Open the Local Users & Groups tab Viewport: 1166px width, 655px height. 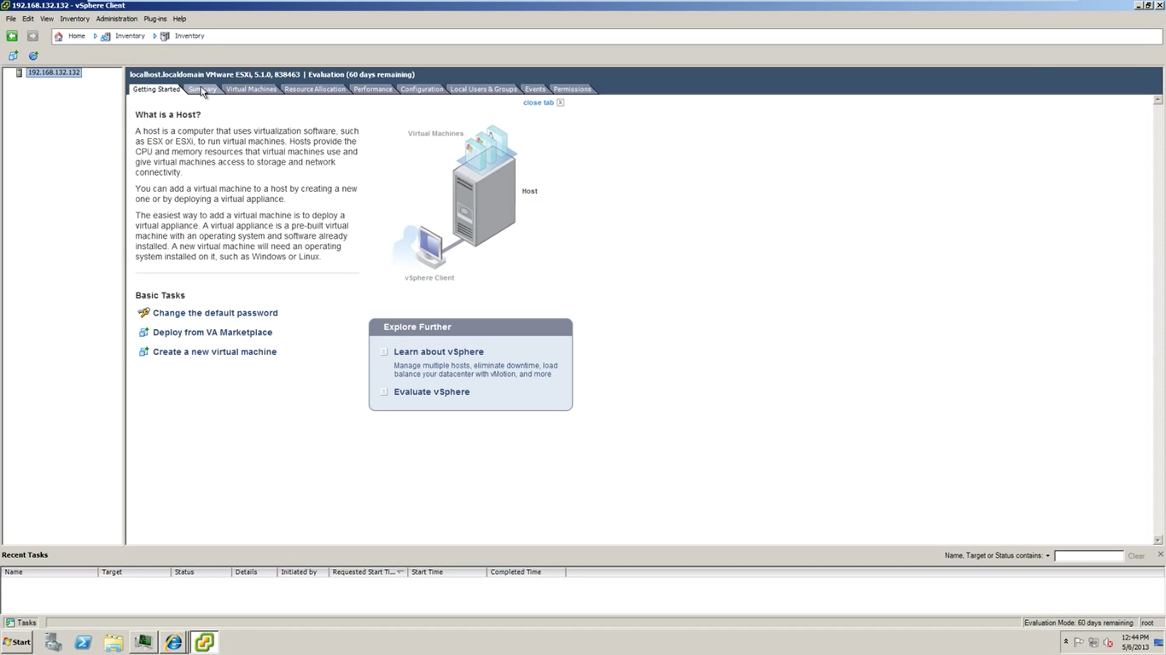[x=483, y=89]
